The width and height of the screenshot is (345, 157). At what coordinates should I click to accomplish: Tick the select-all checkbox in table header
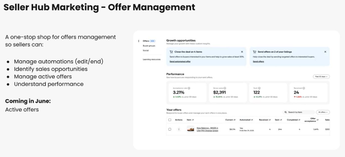pos(170,120)
